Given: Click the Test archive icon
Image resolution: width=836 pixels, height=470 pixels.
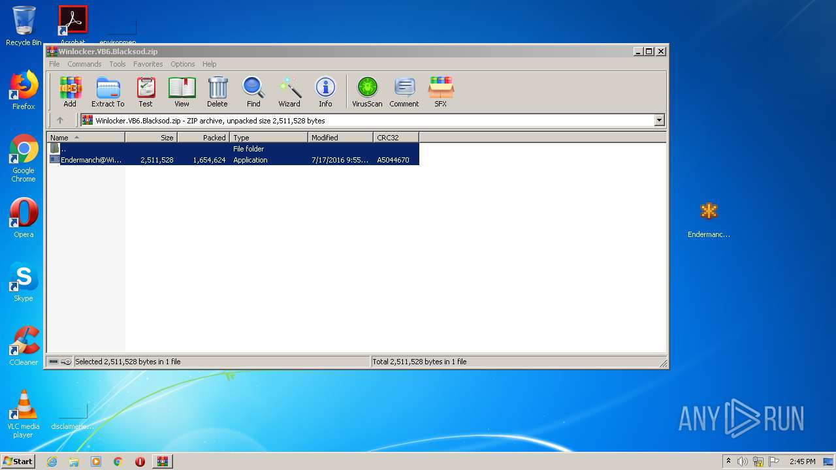Looking at the screenshot, I should coord(146,91).
